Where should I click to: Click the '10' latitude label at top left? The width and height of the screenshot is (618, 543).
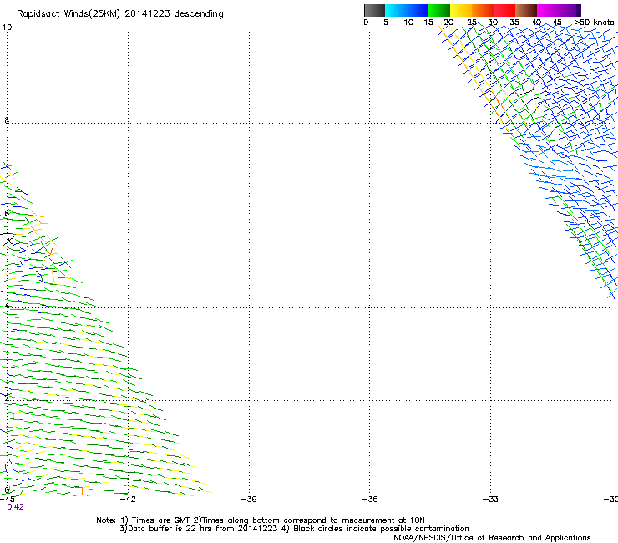7,28
